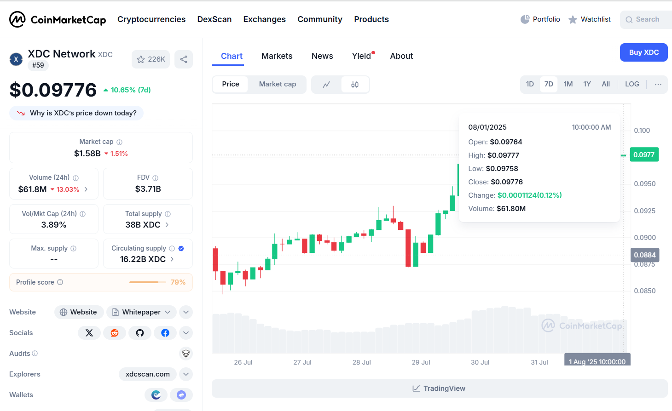
Task: Expand more website links chevron
Action: 186,312
